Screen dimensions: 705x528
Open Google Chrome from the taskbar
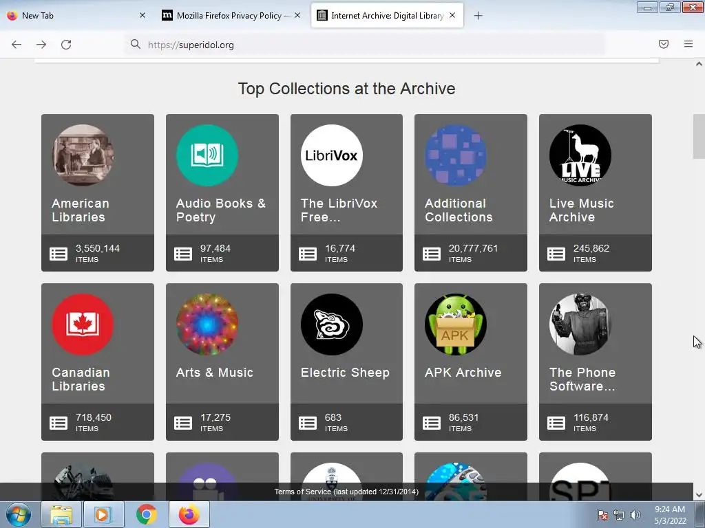coord(147,514)
